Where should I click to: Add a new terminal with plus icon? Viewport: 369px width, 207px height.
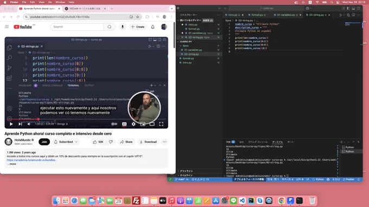(x=341, y=142)
